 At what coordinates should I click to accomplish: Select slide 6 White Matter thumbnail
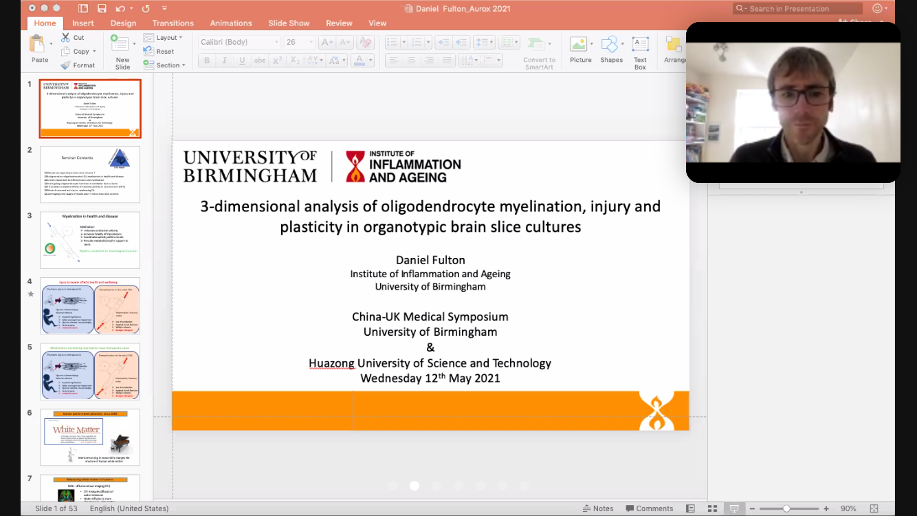[90, 438]
